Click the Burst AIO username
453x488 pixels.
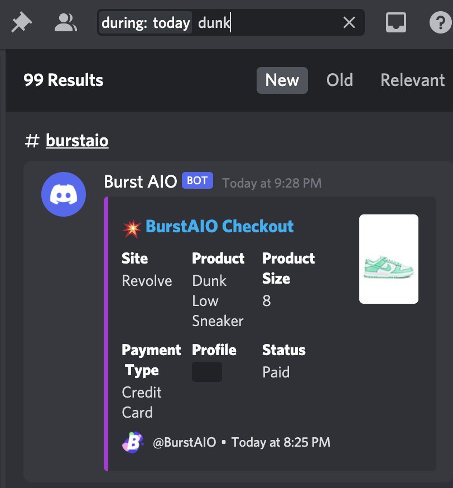[140, 181]
